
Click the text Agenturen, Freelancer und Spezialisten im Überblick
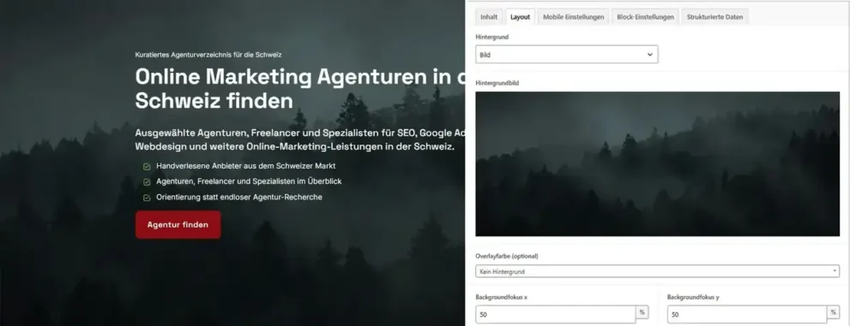[x=249, y=181]
